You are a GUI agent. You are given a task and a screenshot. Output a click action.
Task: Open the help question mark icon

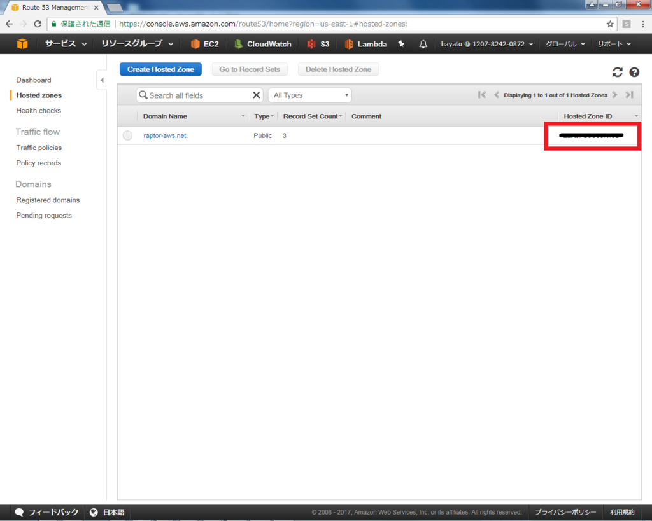[x=634, y=73]
